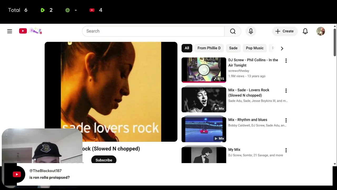Open Sade black and white mix thumbnail

204,100
